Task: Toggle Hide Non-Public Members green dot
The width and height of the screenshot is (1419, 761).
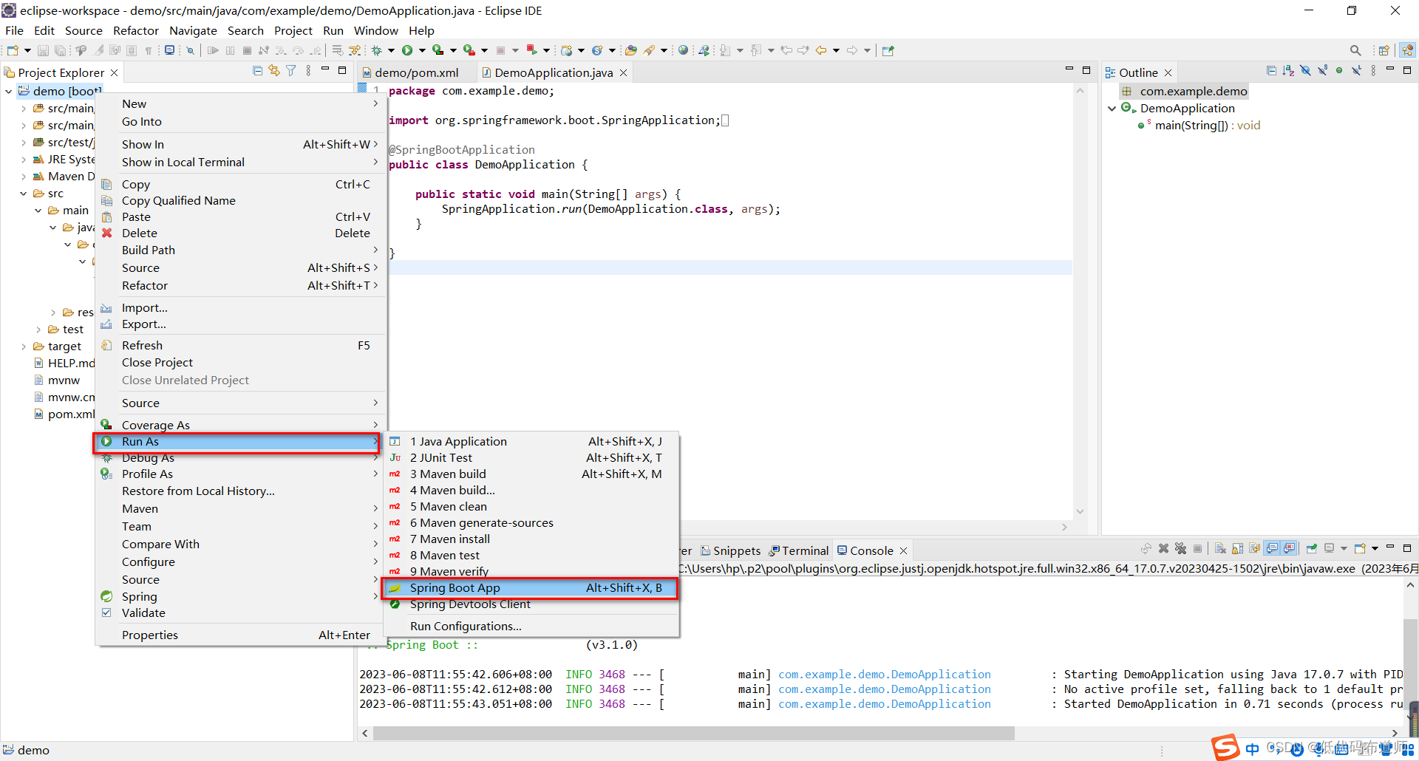Action: point(1339,71)
